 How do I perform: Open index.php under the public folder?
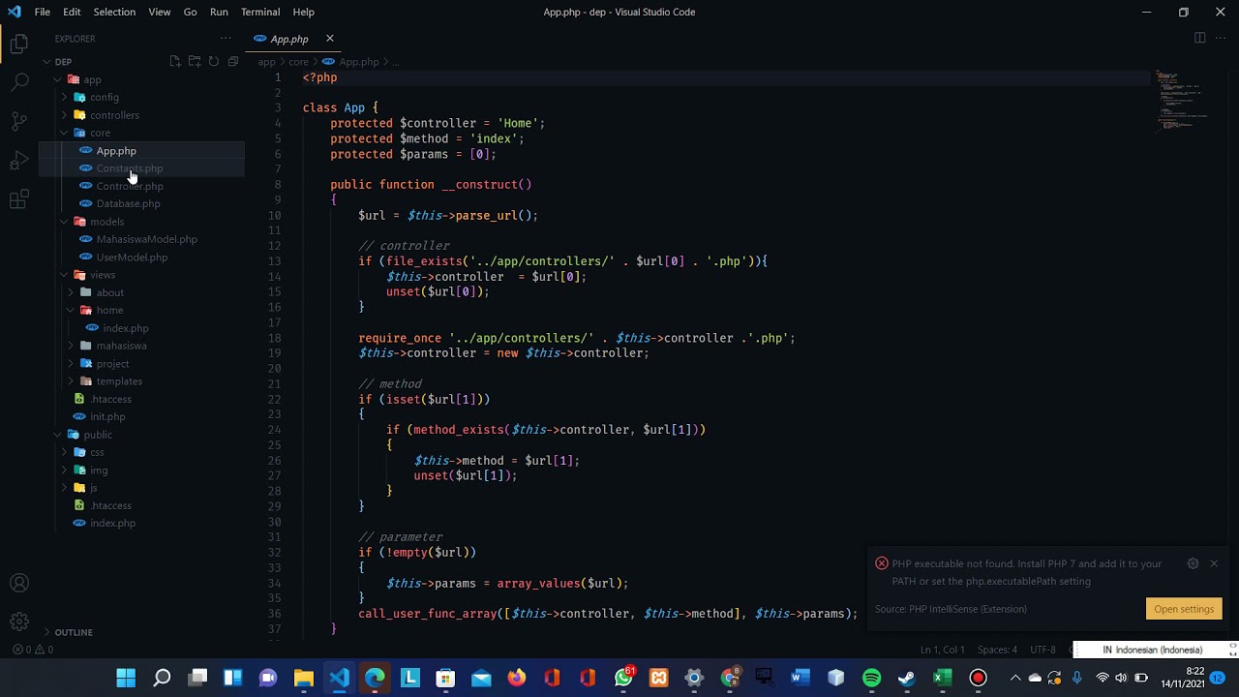pyautogui.click(x=112, y=523)
